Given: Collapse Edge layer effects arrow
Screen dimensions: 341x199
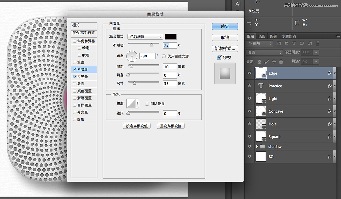Looking at the screenshot, I should (335, 73).
